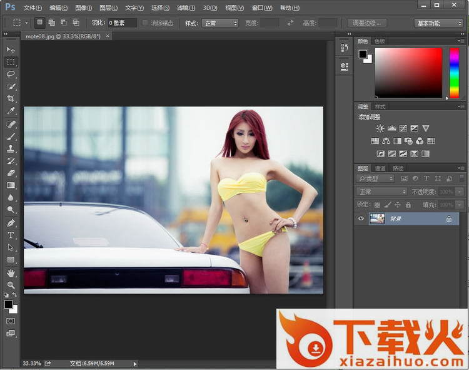469x370 pixels.
Task: Click the rainbow hue slider
Action: coord(455,73)
